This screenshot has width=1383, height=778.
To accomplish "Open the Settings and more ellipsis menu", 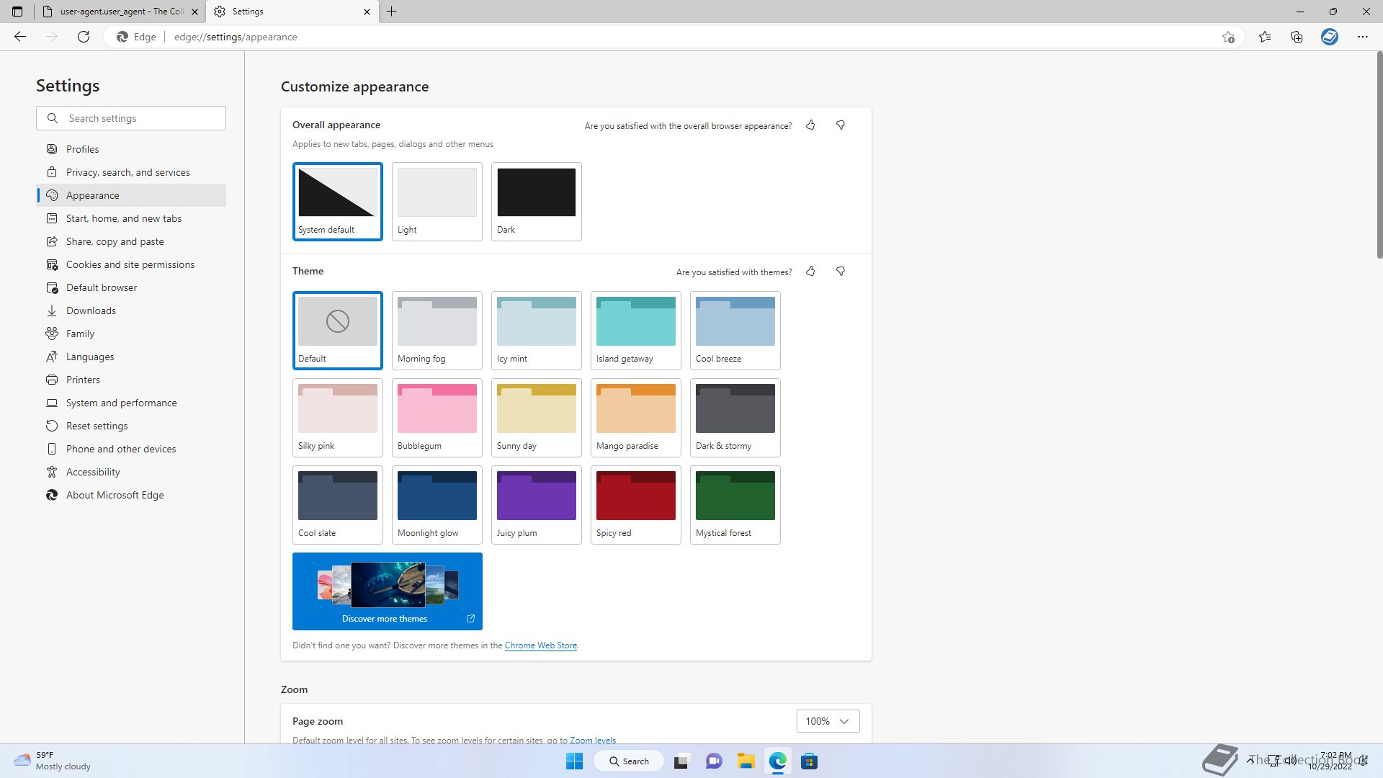I will pyautogui.click(x=1362, y=37).
